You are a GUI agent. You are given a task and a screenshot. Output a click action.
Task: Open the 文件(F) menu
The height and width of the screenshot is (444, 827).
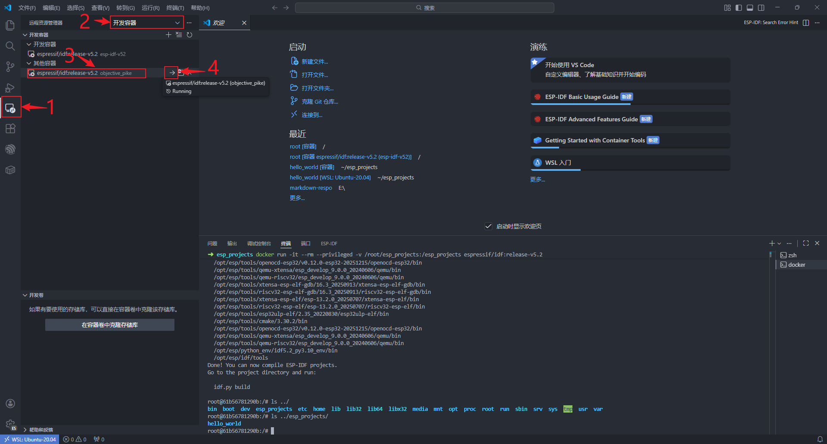(x=27, y=8)
